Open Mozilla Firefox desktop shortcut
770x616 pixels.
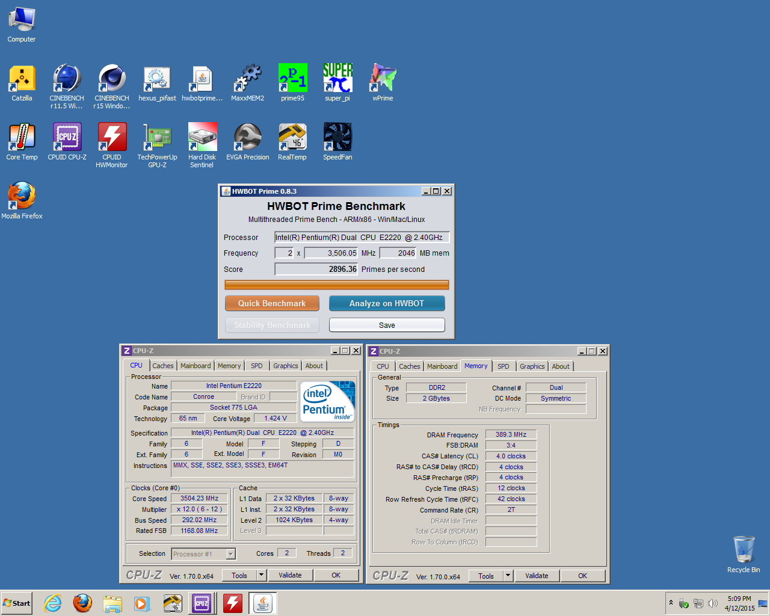tap(22, 201)
